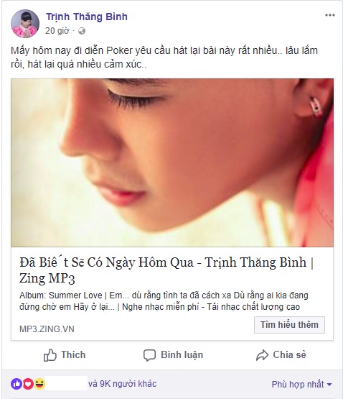Click the laughing Haha reaction icon
The width and height of the screenshot is (343, 399).
(x=39, y=384)
